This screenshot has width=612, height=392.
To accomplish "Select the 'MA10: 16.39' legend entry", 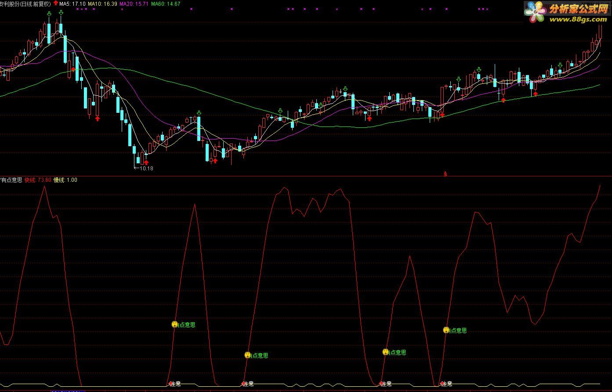I will click(102, 4).
